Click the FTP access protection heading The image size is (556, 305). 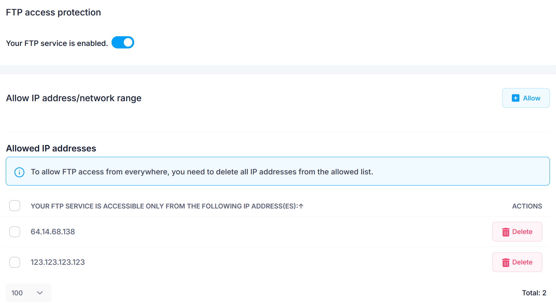point(53,12)
